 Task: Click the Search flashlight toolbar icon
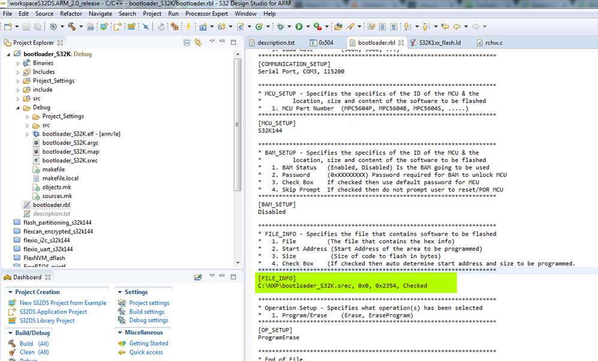point(351,27)
